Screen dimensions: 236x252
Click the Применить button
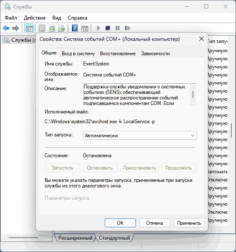pos(189,223)
